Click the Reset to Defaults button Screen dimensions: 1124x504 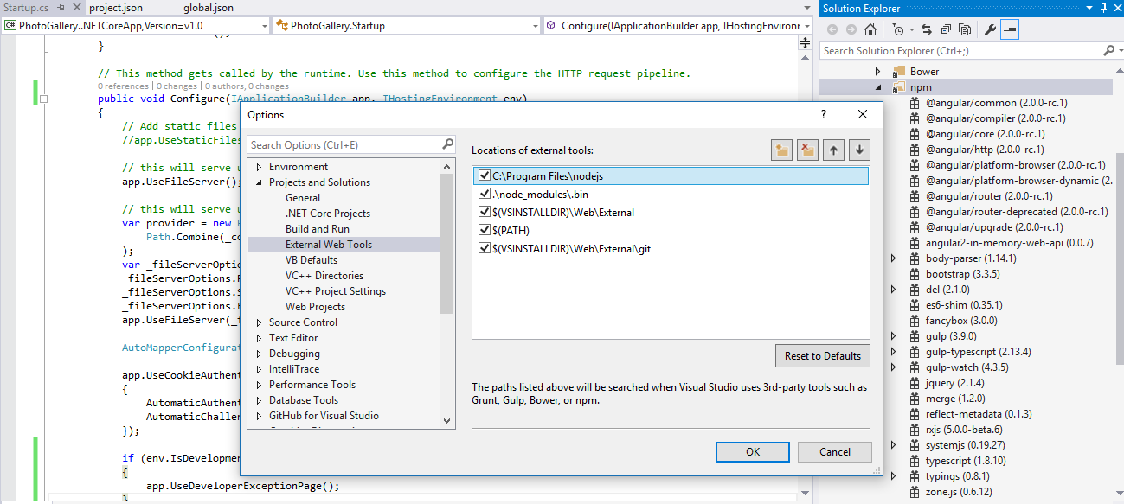coord(822,355)
